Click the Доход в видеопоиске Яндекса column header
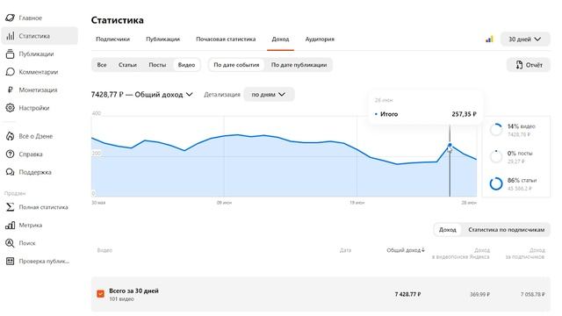This screenshot has height=316, width=562. point(460,254)
